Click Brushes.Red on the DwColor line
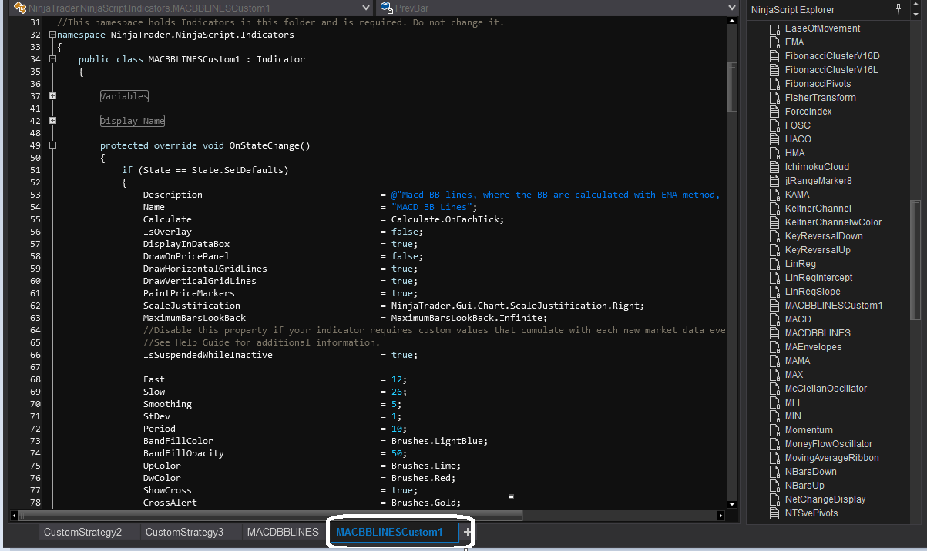 point(423,478)
